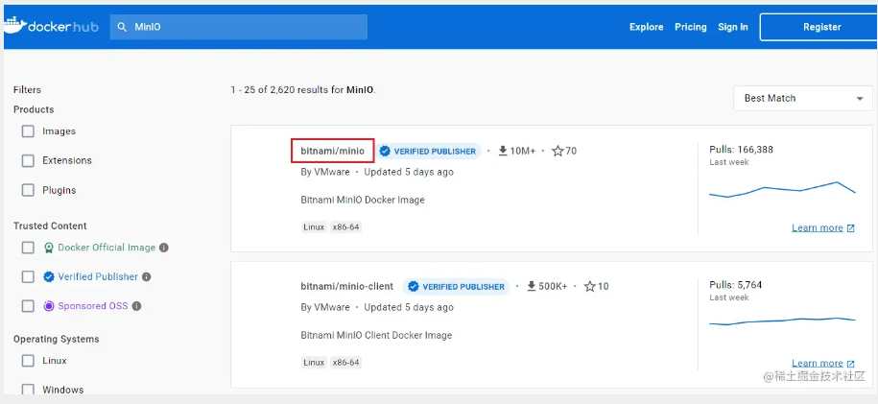Click Sign In link in header
The width and height of the screenshot is (878, 404).
(x=732, y=27)
